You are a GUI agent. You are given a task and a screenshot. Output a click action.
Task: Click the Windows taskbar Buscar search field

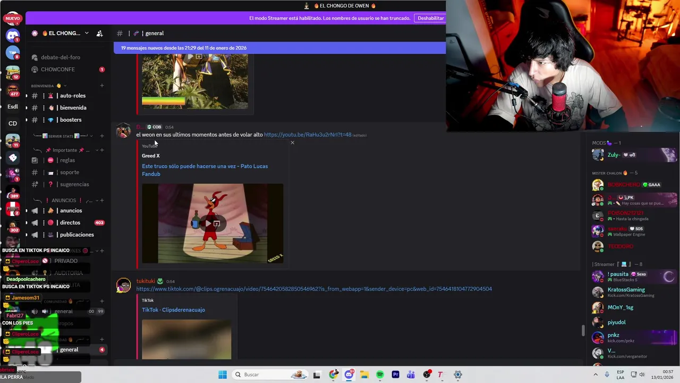click(270, 374)
